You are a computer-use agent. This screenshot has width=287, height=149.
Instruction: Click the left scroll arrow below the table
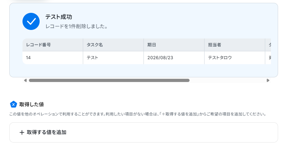point(25,81)
